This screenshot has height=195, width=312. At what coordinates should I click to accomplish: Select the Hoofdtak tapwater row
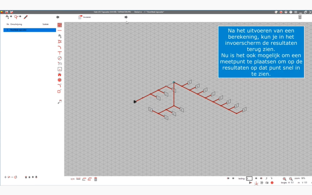pyautogui.click(x=29, y=30)
